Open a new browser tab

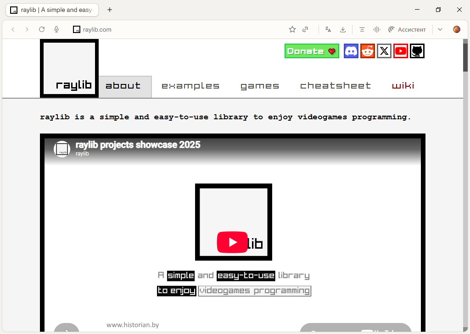point(110,10)
